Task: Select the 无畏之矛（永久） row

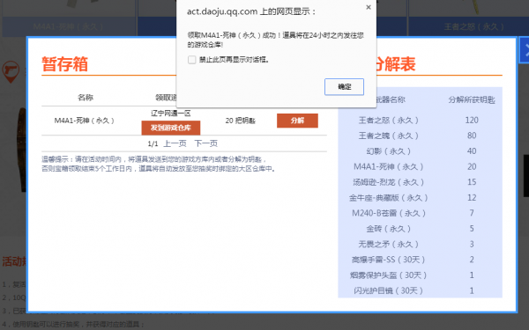Action: pyautogui.click(x=420, y=244)
